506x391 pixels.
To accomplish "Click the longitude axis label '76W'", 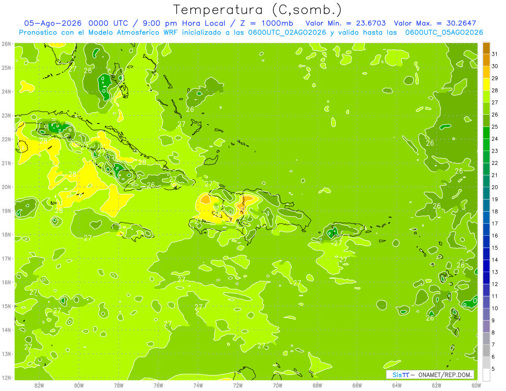I will (x=158, y=386).
